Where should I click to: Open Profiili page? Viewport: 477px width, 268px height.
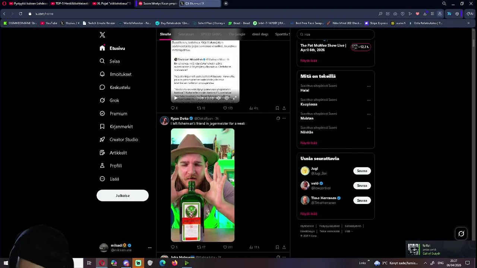point(111,166)
